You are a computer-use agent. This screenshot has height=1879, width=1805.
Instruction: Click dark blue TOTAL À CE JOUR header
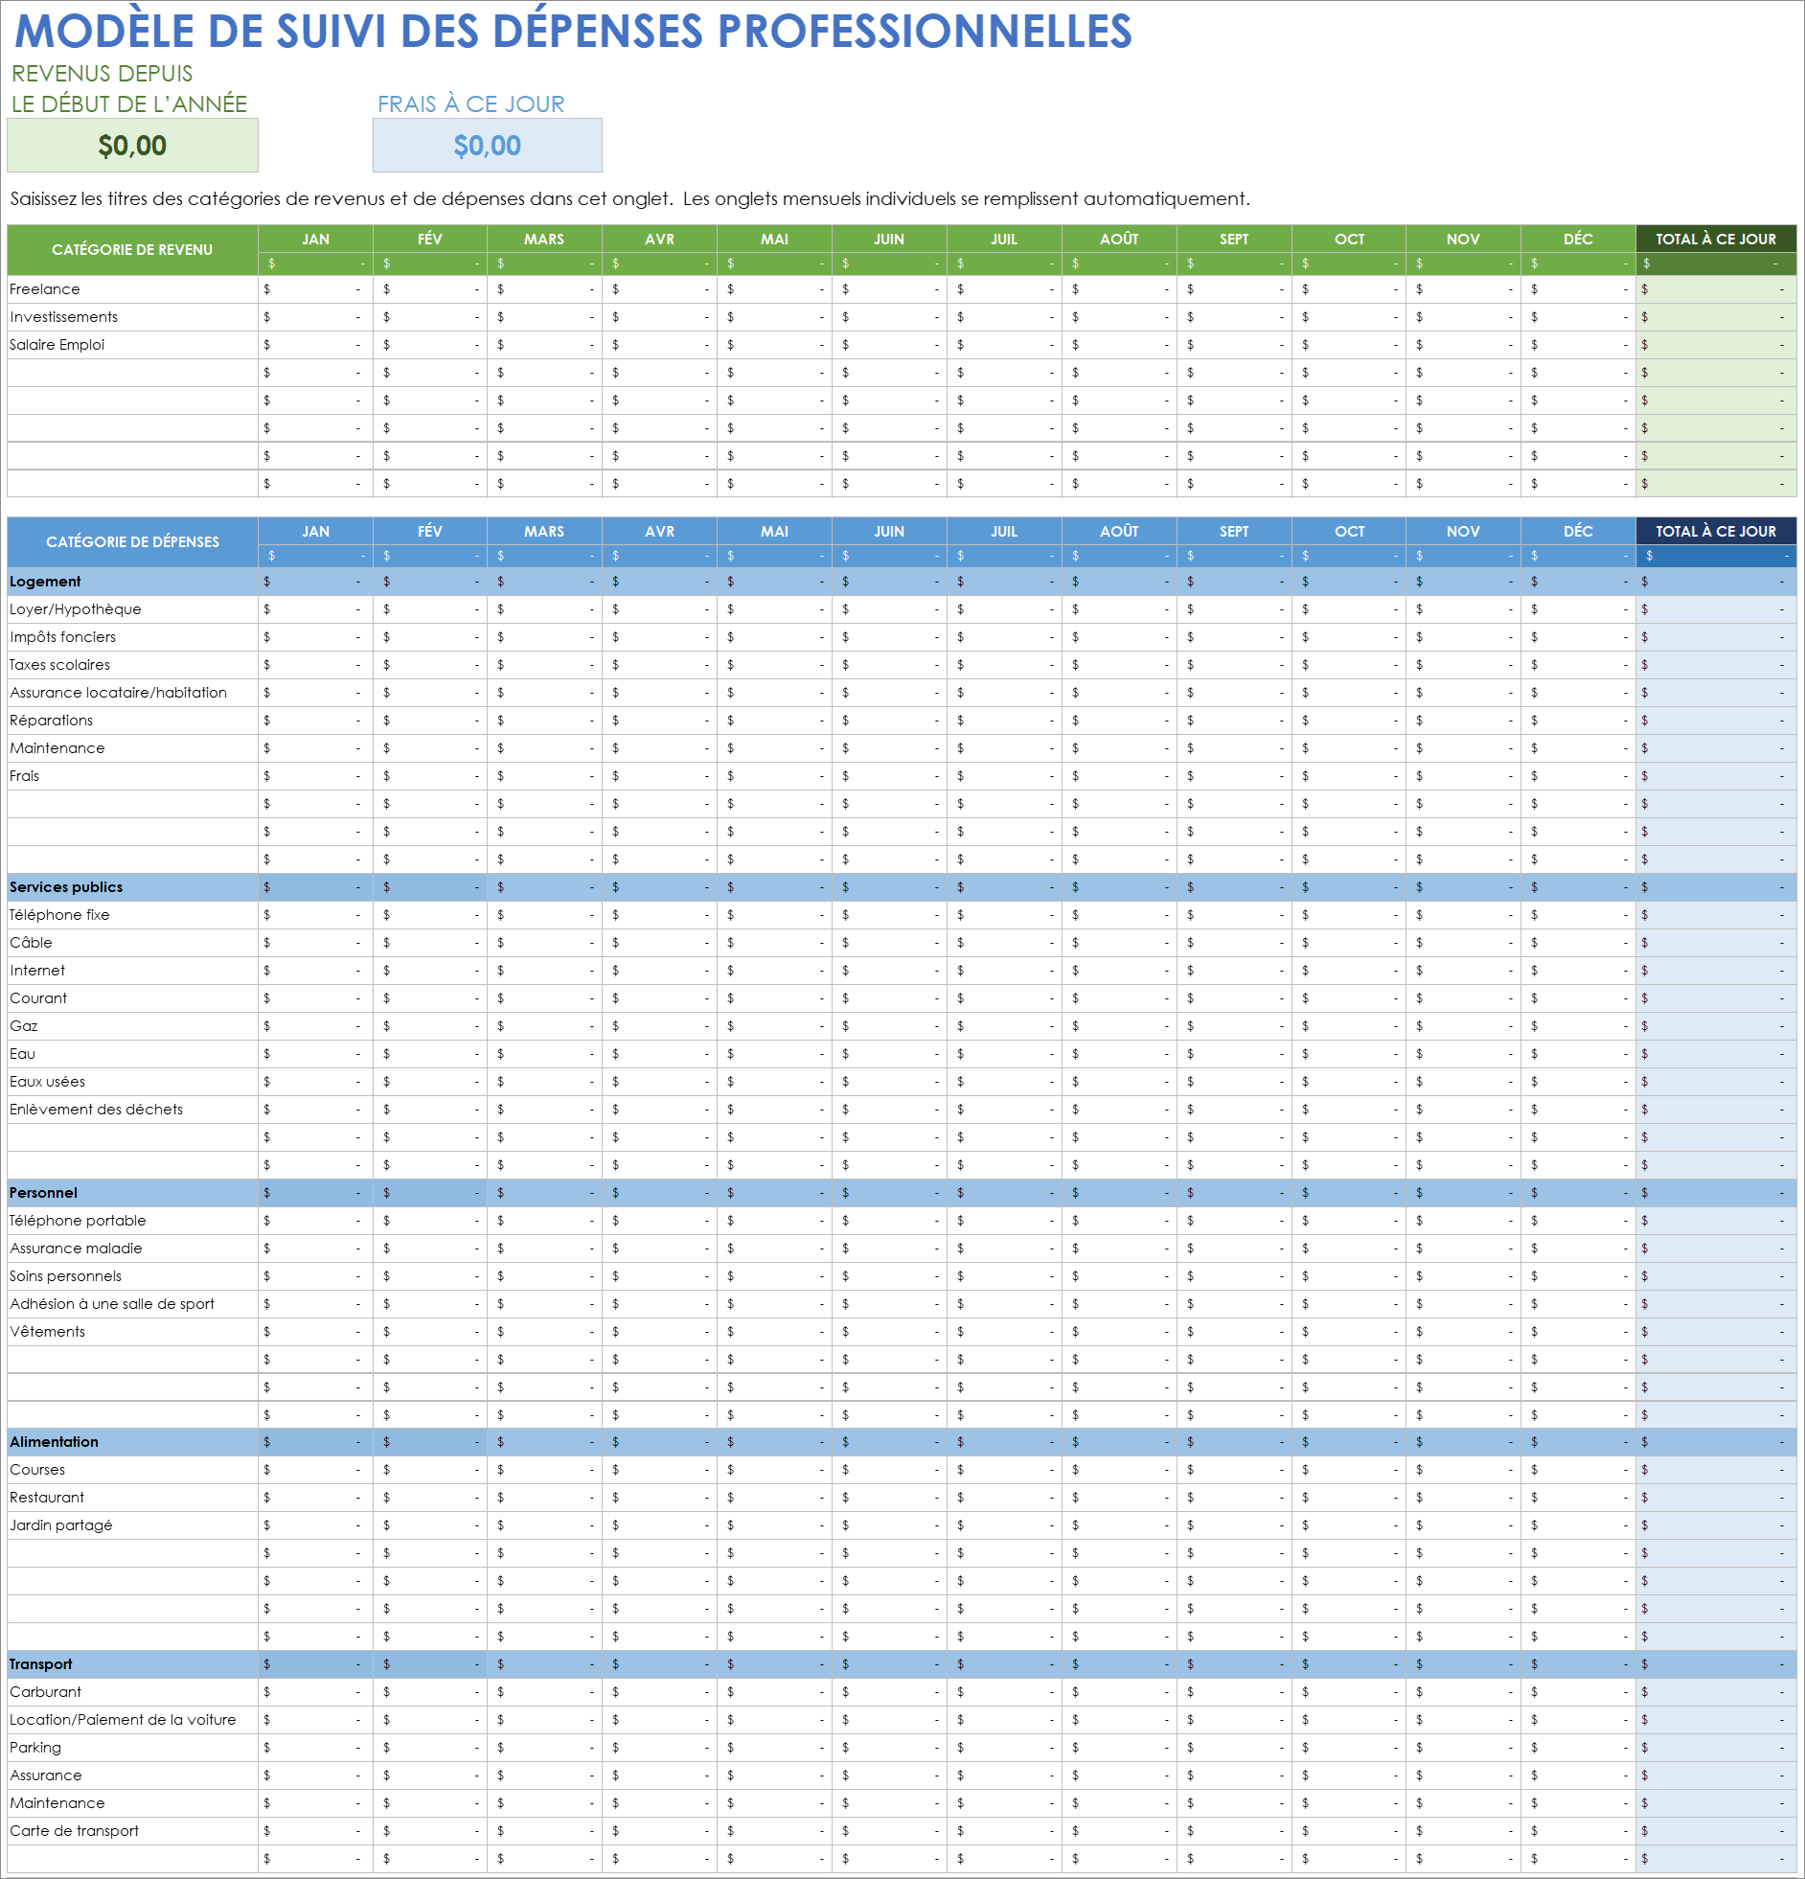[x=1716, y=531]
